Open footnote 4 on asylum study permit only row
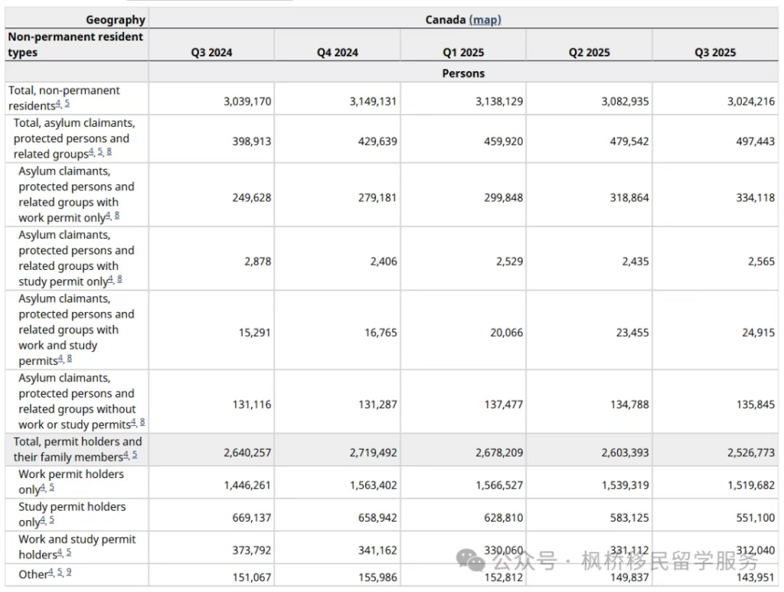 point(110,279)
